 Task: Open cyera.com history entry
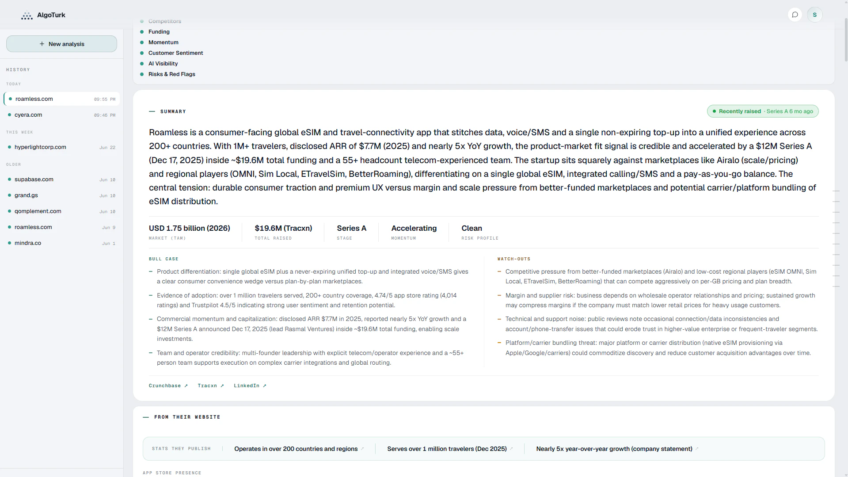(61, 115)
